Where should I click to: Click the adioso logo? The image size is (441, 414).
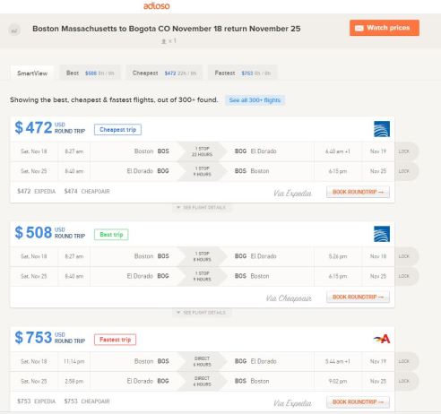156,5
